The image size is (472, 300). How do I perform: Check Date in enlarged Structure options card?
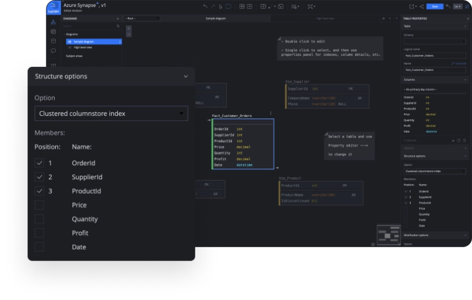pos(39,247)
